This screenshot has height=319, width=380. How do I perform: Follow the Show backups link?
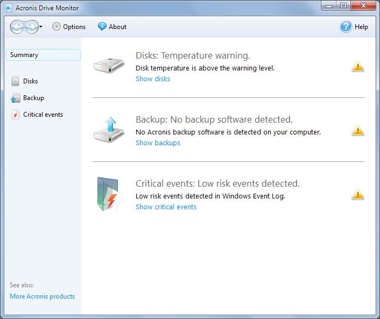click(x=158, y=143)
